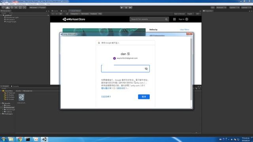Select the Rect Transform tool
This screenshot has width=253, height=142.
click(20, 7)
